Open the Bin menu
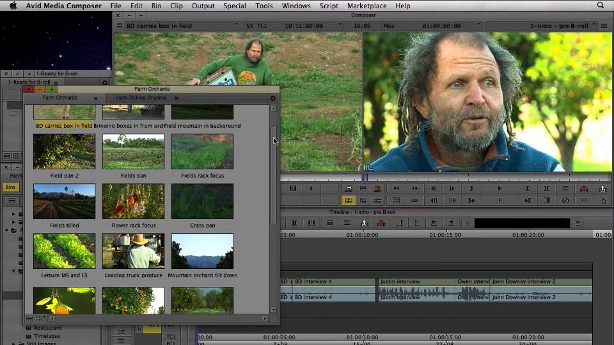This screenshot has height=345, width=614. pyautogui.click(x=156, y=6)
